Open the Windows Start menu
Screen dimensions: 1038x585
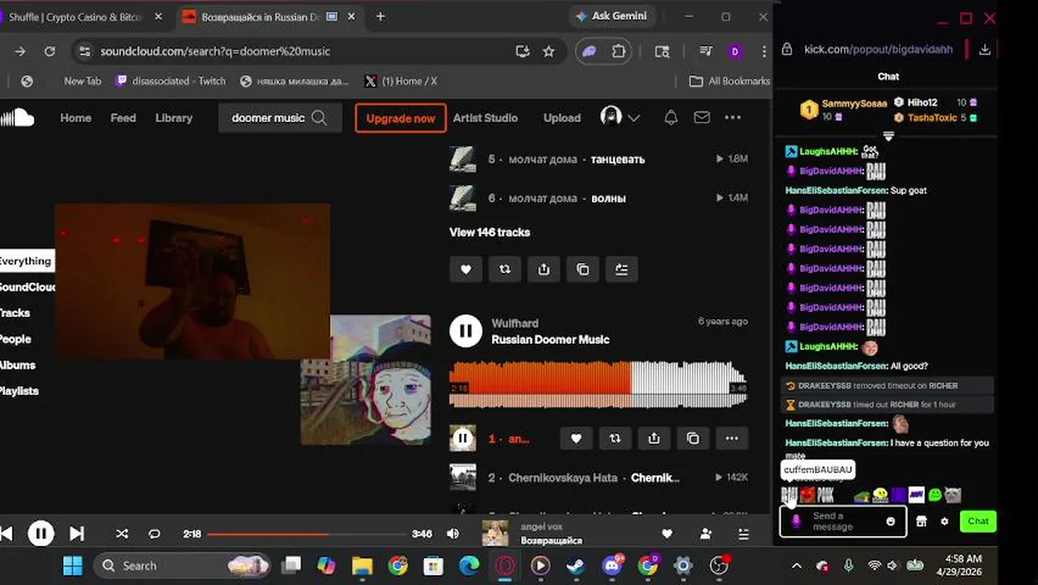[72, 566]
